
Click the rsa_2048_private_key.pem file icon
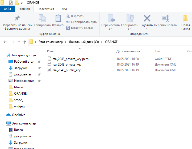[x=49, y=59]
